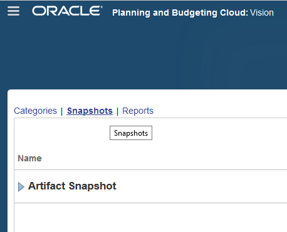Click separator between Snapshots and Reports

coord(117,111)
